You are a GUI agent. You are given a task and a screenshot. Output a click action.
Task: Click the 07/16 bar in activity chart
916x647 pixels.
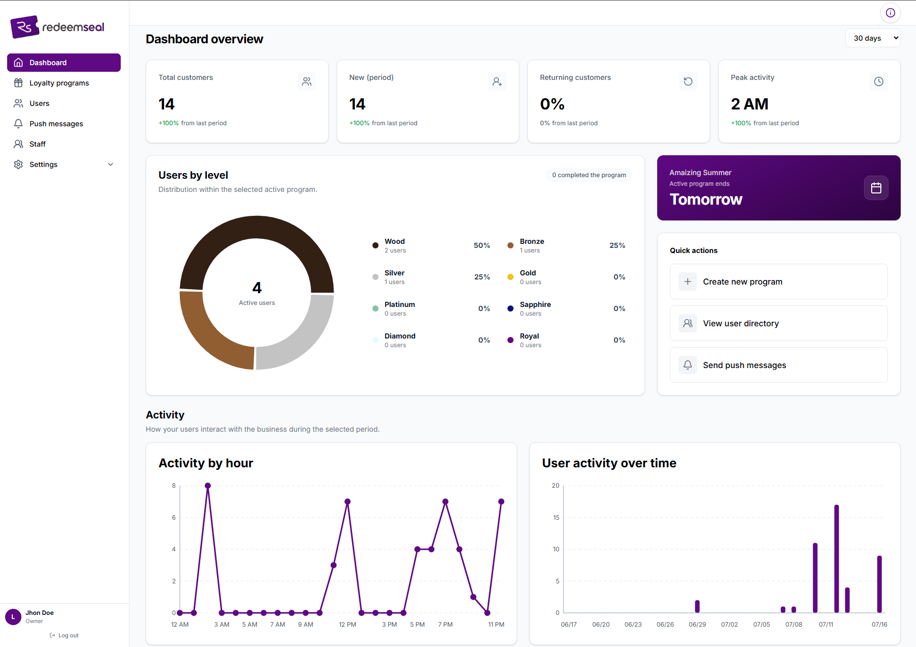[879, 584]
